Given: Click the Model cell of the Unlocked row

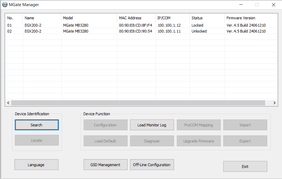Looking at the screenshot, I should 76,31.
